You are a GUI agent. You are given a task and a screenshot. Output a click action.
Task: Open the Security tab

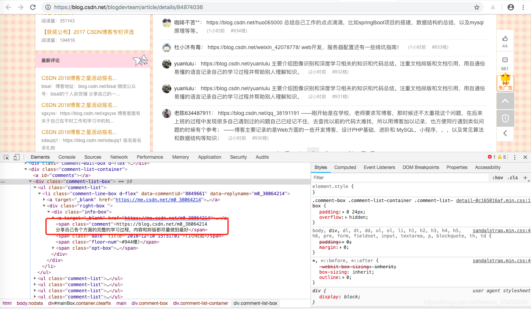pyautogui.click(x=238, y=157)
